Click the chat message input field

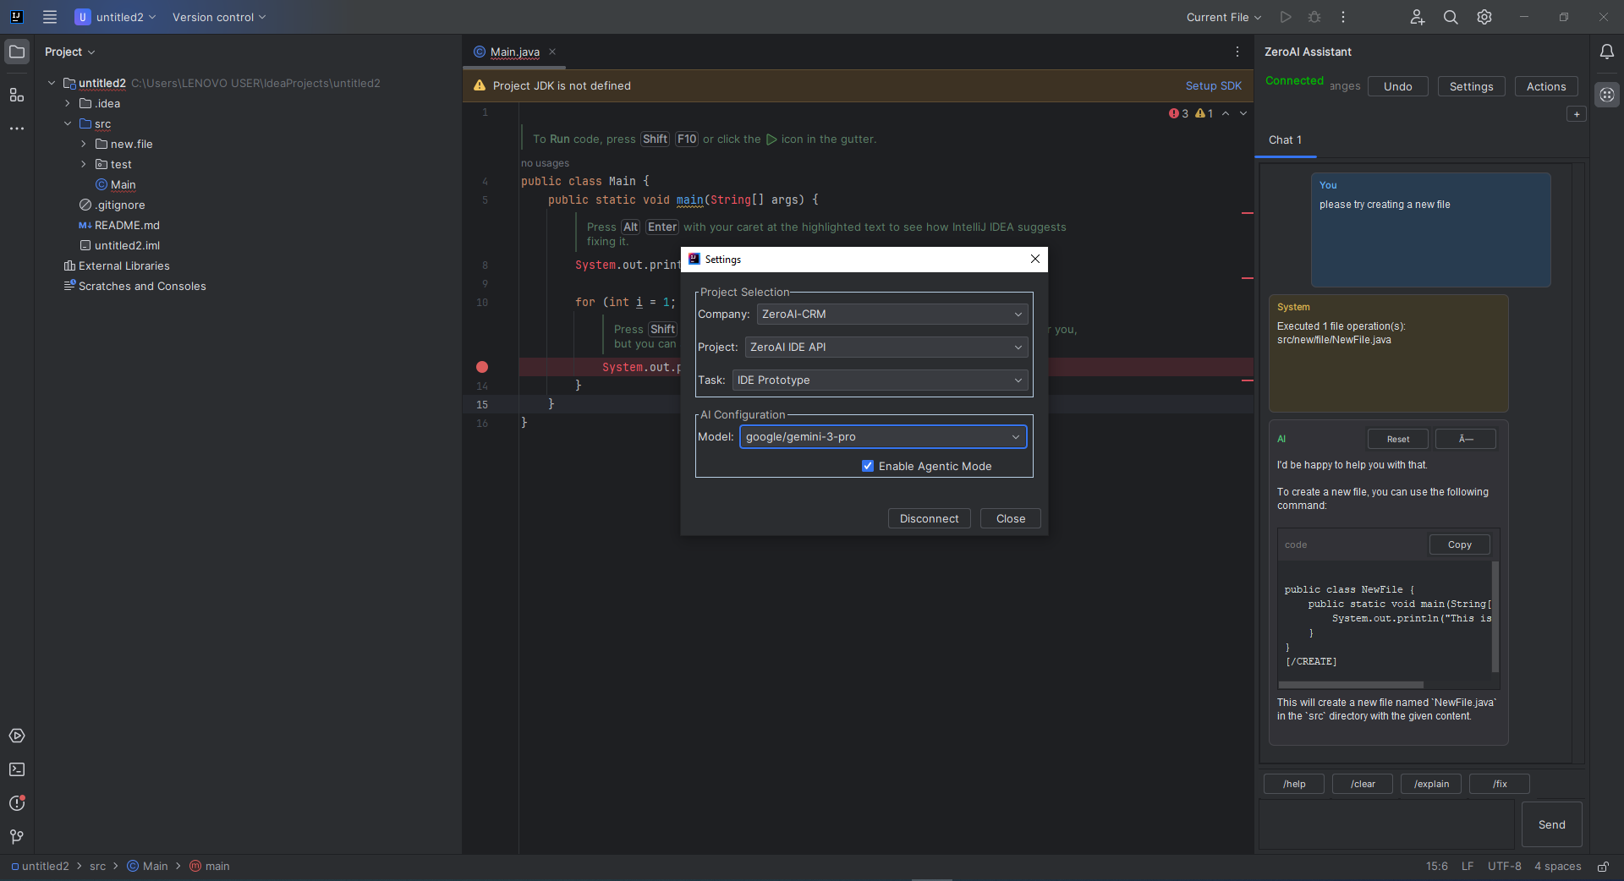coord(1387,824)
